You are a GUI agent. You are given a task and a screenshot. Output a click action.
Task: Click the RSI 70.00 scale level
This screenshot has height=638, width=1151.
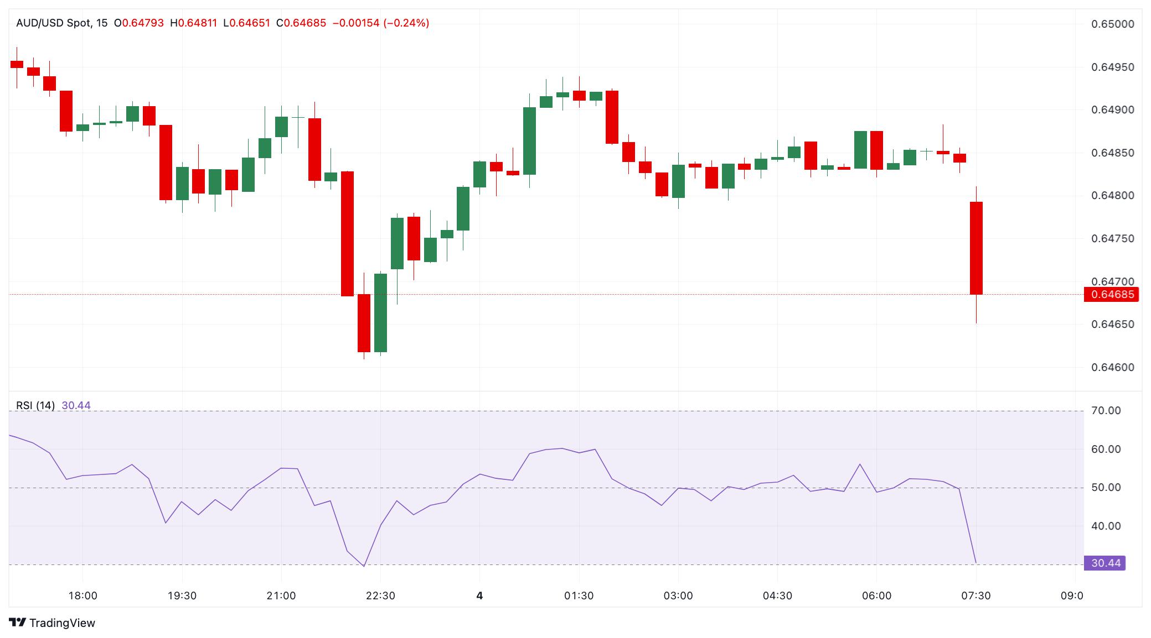pos(1106,411)
